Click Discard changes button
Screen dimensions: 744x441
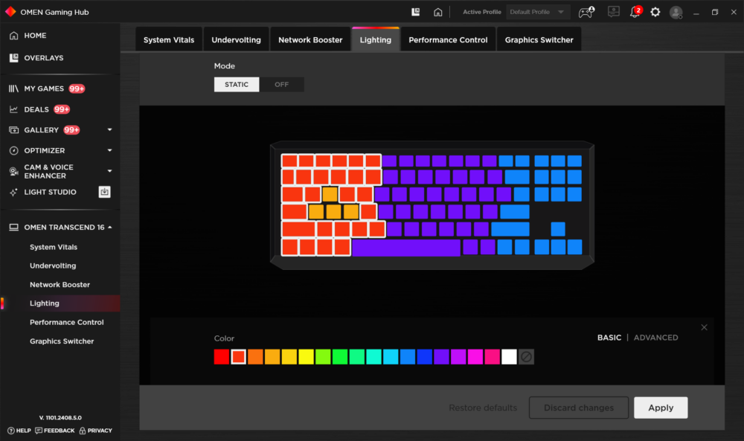click(x=578, y=408)
